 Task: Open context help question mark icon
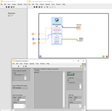(x=81, y=66)
